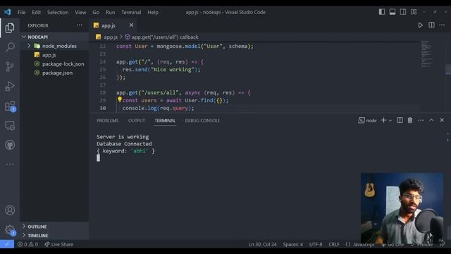Change Spaces: 4 indentation setting
The height and width of the screenshot is (254, 451).
point(293,244)
